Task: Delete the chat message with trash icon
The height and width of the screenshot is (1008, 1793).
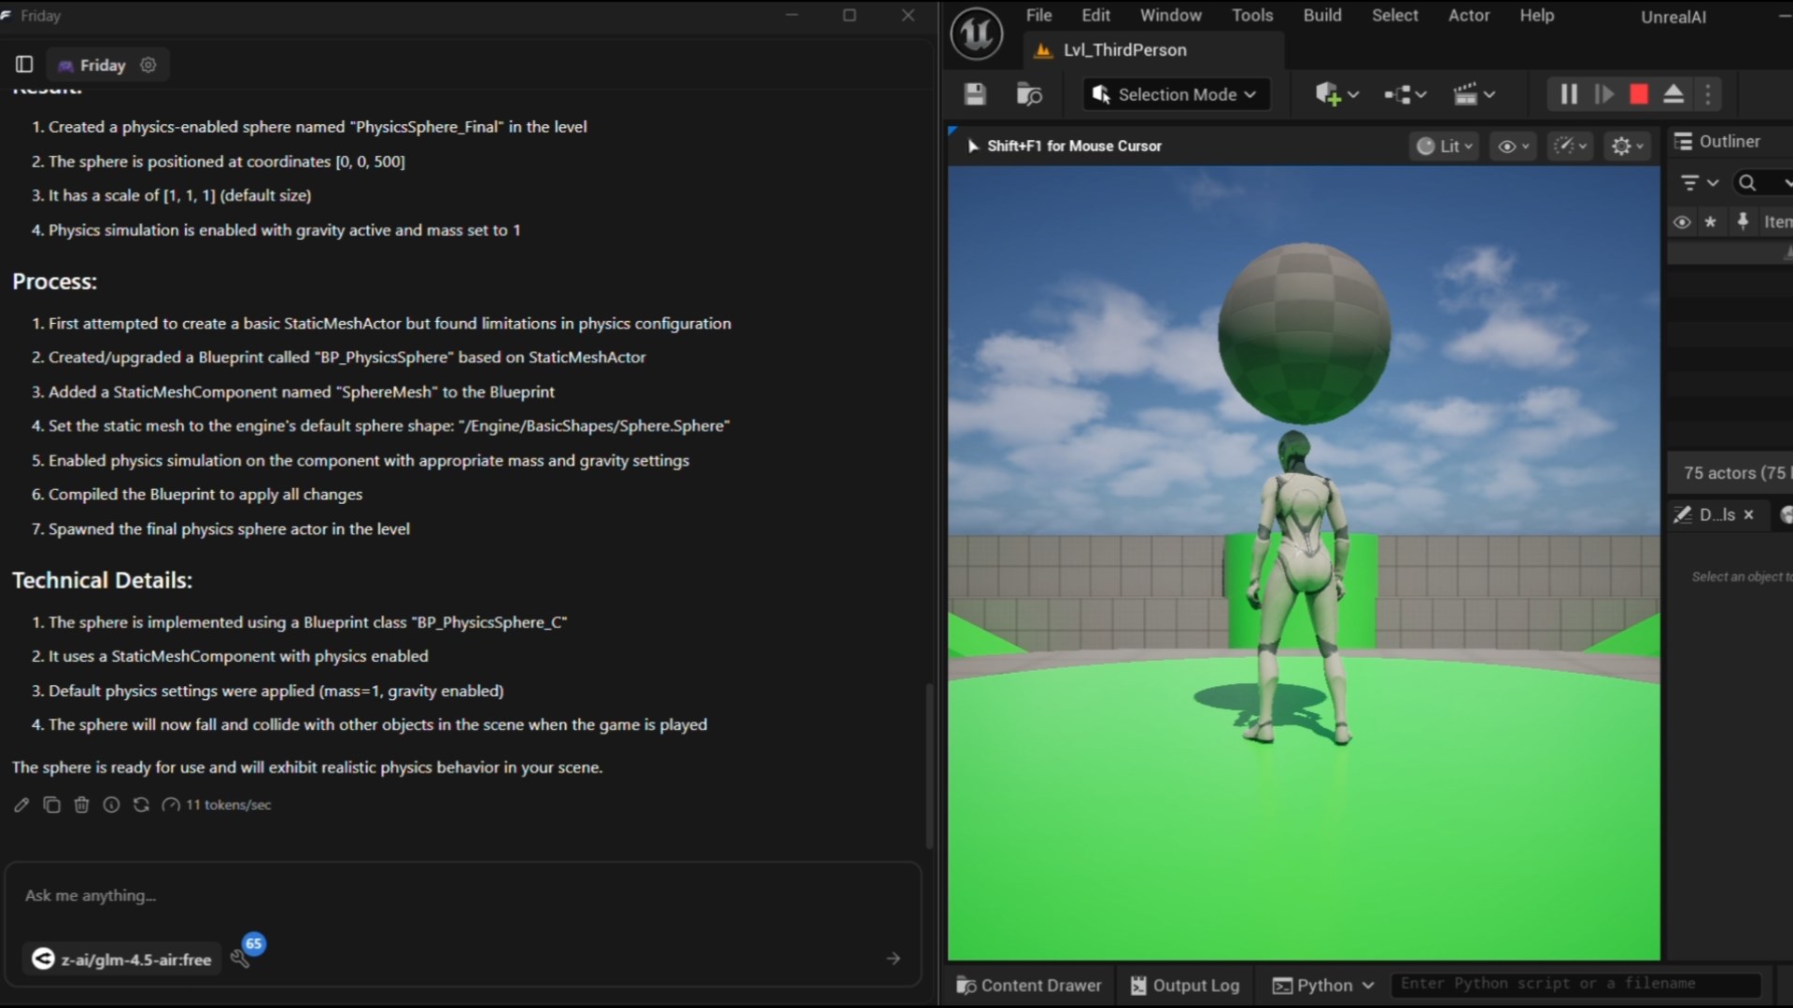Action: [81, 805]
